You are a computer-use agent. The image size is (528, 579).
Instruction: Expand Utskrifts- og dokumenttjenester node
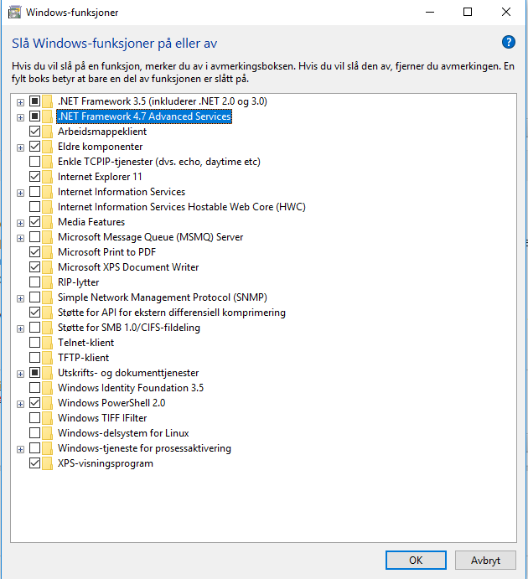point(21,374)
